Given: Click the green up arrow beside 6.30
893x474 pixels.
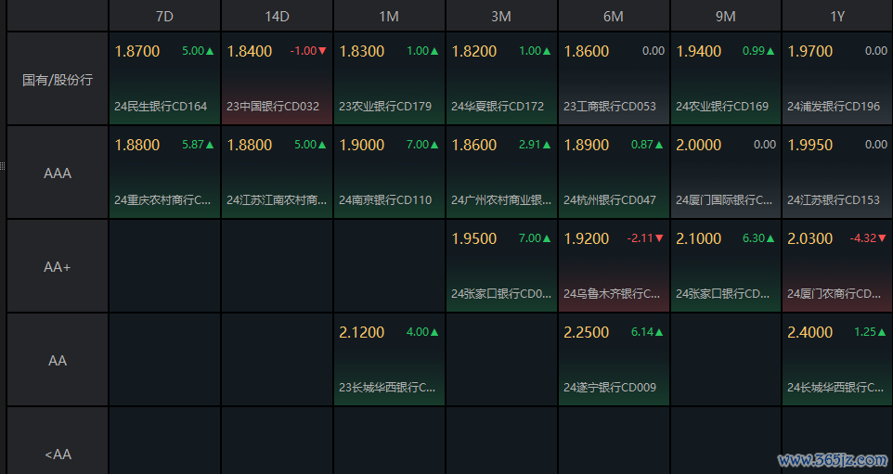Looking at the screenshot, I should pos(771,238).
